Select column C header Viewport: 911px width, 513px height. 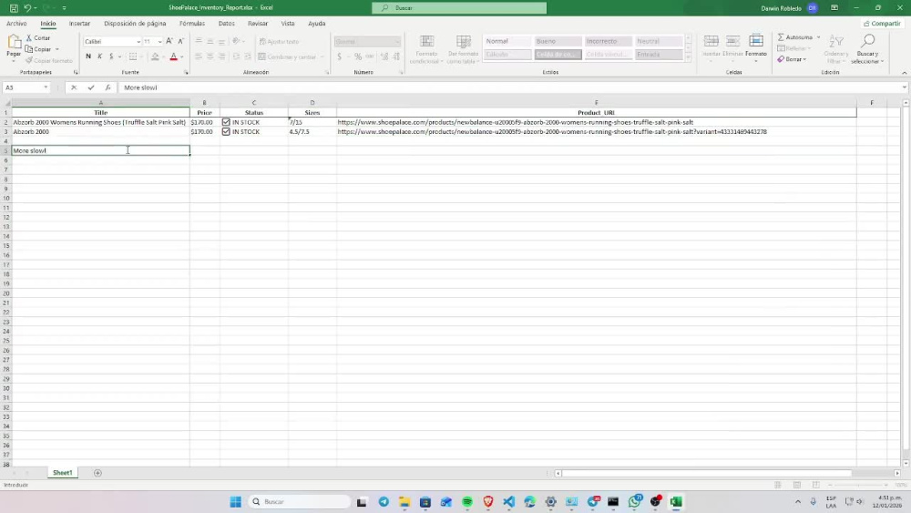click(254, 103)
